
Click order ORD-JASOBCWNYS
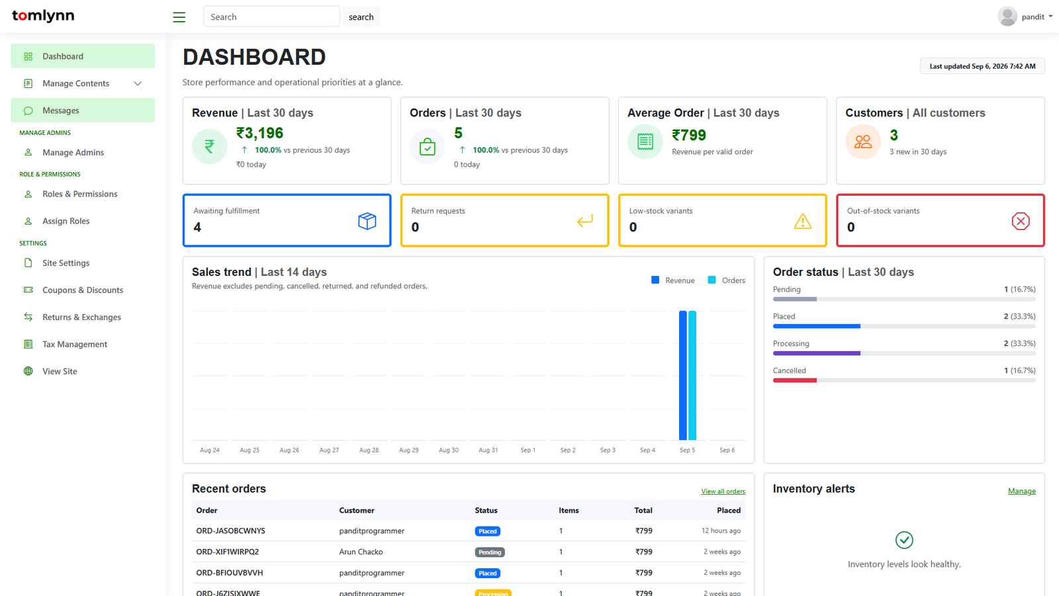coord(230,531)
